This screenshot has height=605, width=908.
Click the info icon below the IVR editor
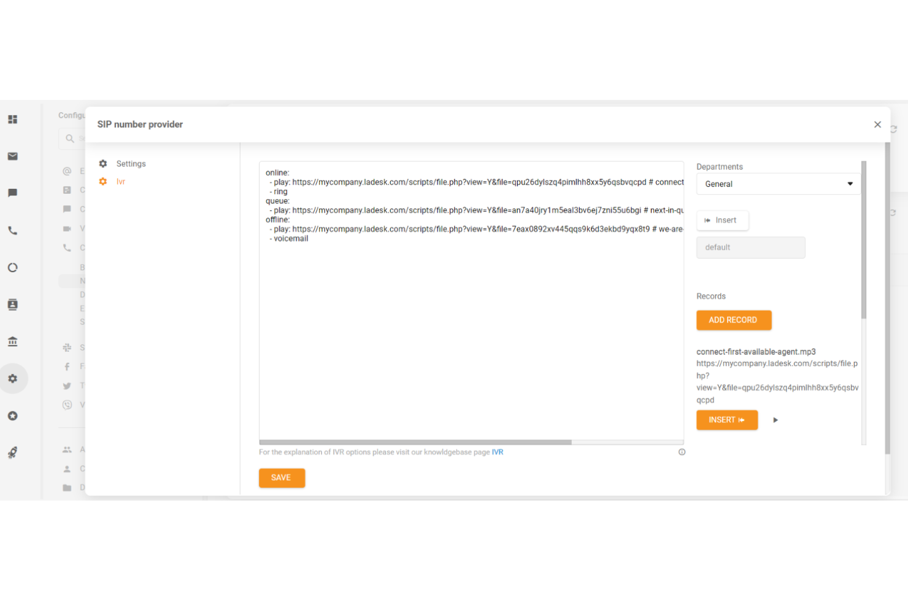point(682,452)
